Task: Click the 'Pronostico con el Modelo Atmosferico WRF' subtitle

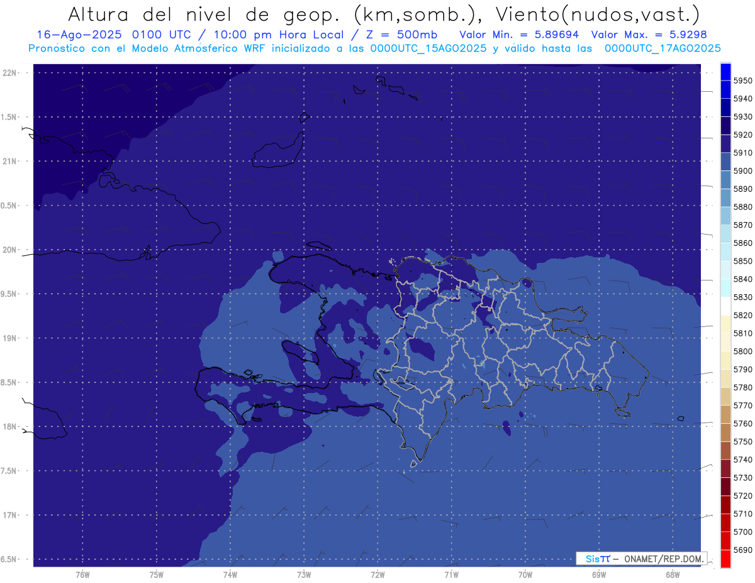Action: click(148, 48)
